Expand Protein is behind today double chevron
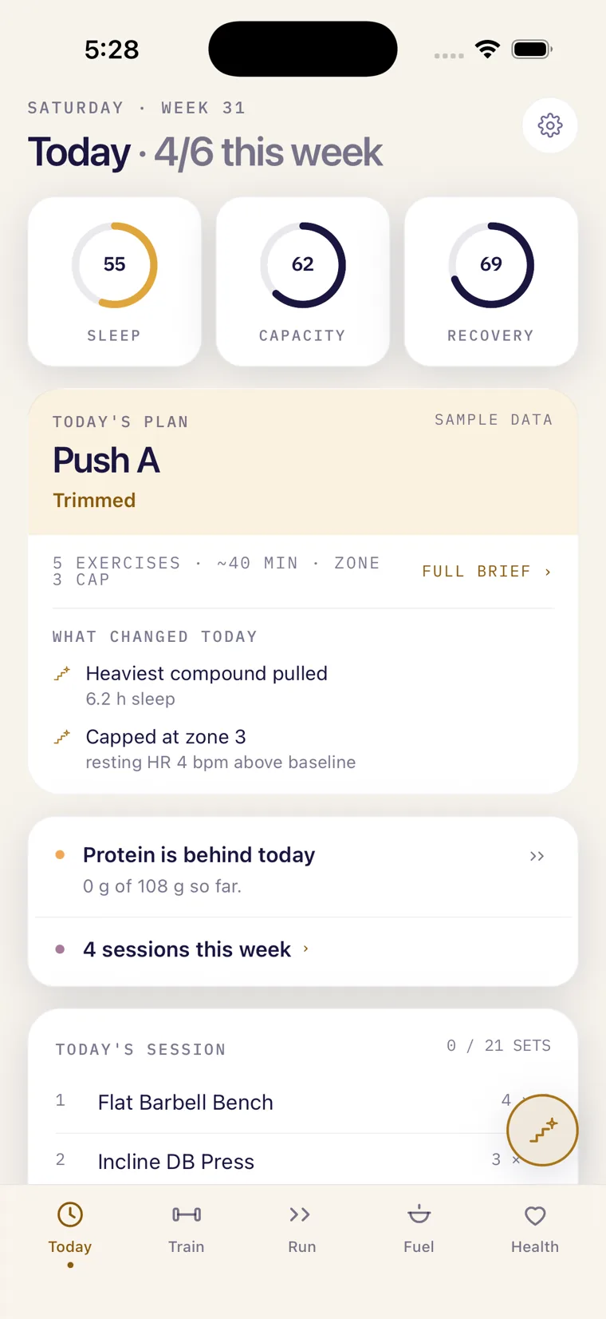This screenshot has width=606, height=1319. tap(537, 856)
